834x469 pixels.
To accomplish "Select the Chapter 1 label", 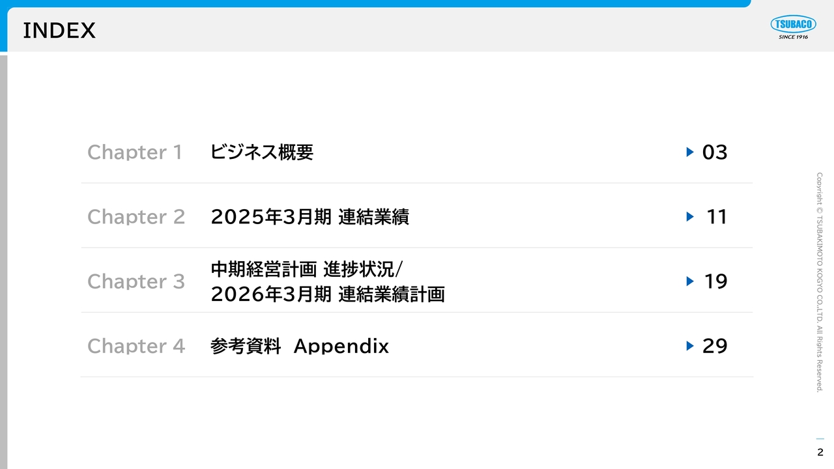I will click(x=135, y=152).
